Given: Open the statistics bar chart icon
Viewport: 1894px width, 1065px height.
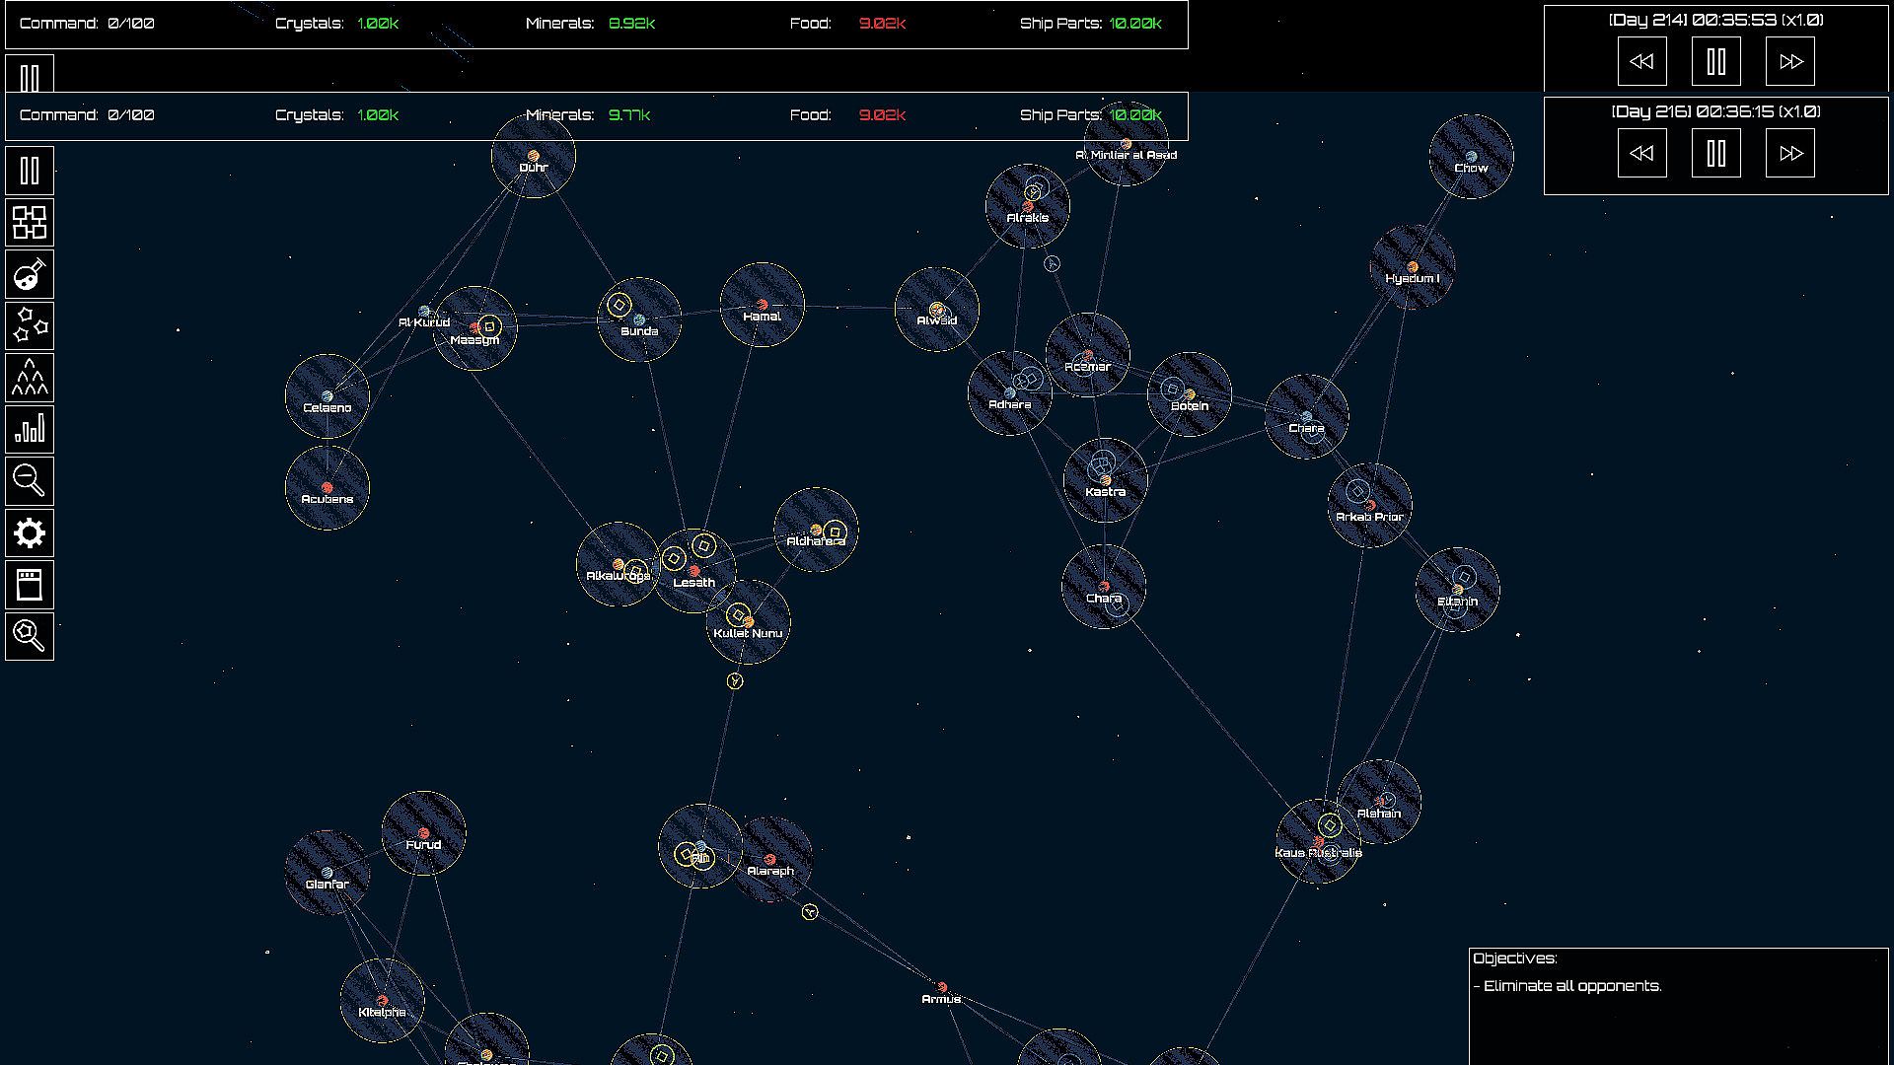Looking at the screenshot, I should coord(30,429).
